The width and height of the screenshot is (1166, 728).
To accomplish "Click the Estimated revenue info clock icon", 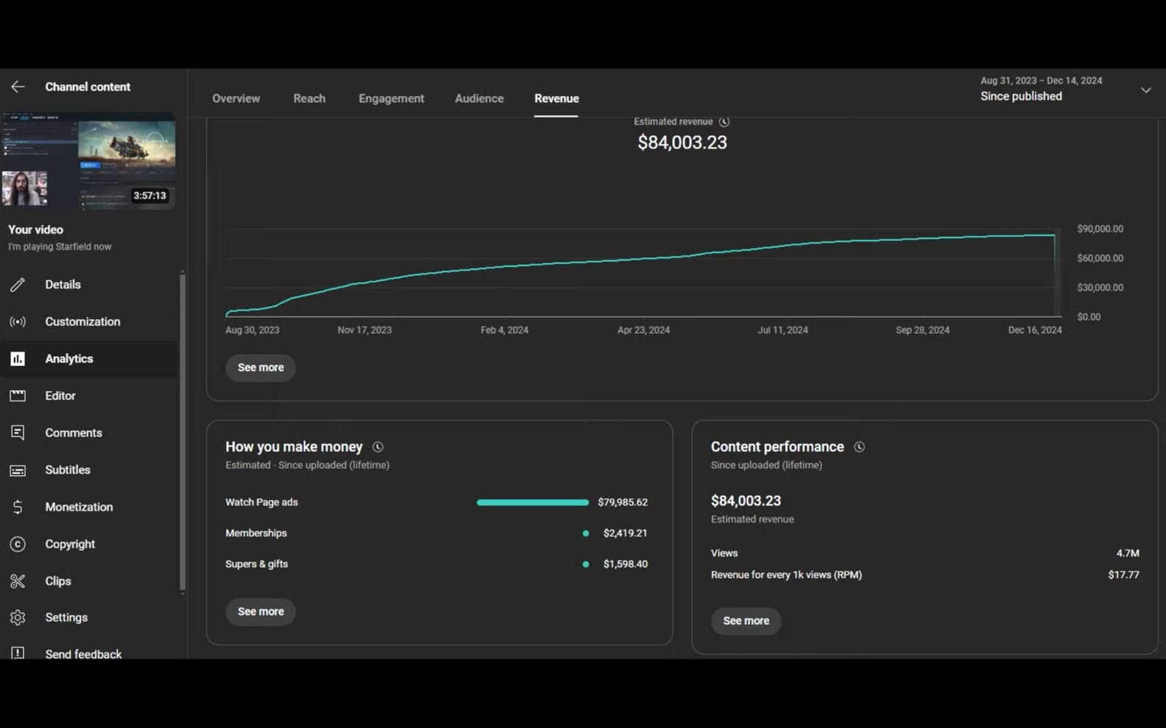I will 724,122.
